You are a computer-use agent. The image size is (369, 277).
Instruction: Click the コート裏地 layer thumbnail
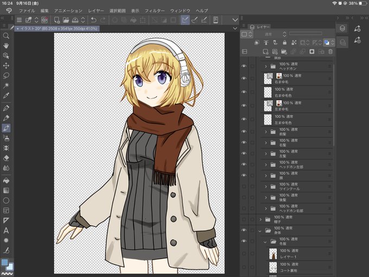point(273,267)
